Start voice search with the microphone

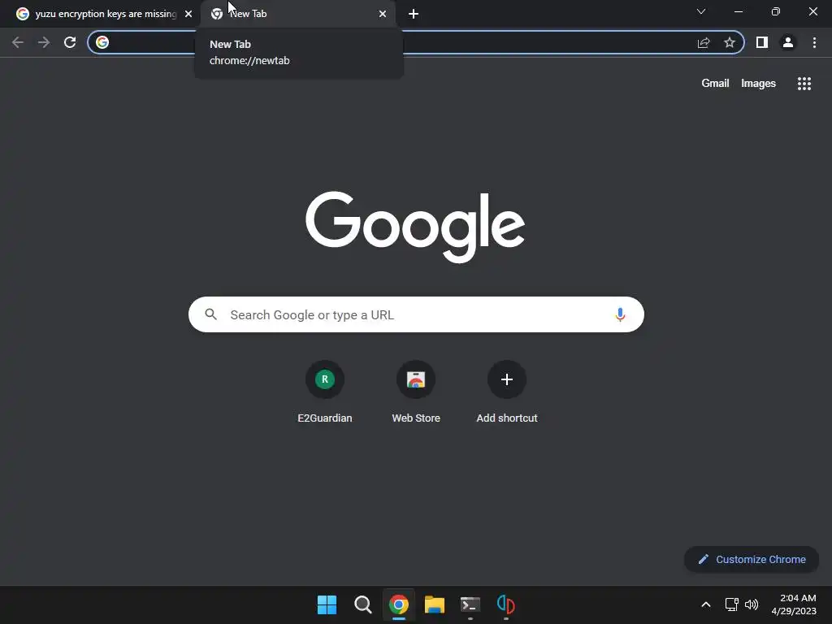pos(620,314)
